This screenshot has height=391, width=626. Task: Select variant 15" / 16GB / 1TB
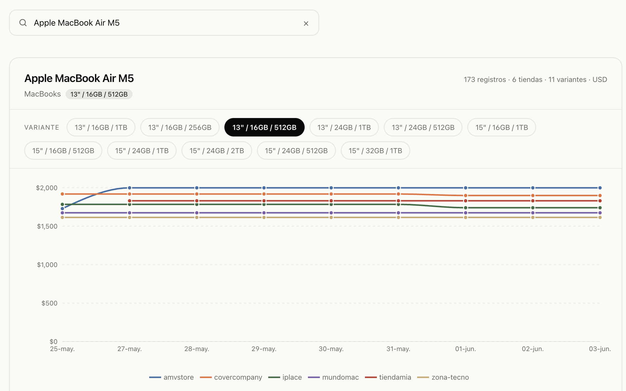point(502,127)
